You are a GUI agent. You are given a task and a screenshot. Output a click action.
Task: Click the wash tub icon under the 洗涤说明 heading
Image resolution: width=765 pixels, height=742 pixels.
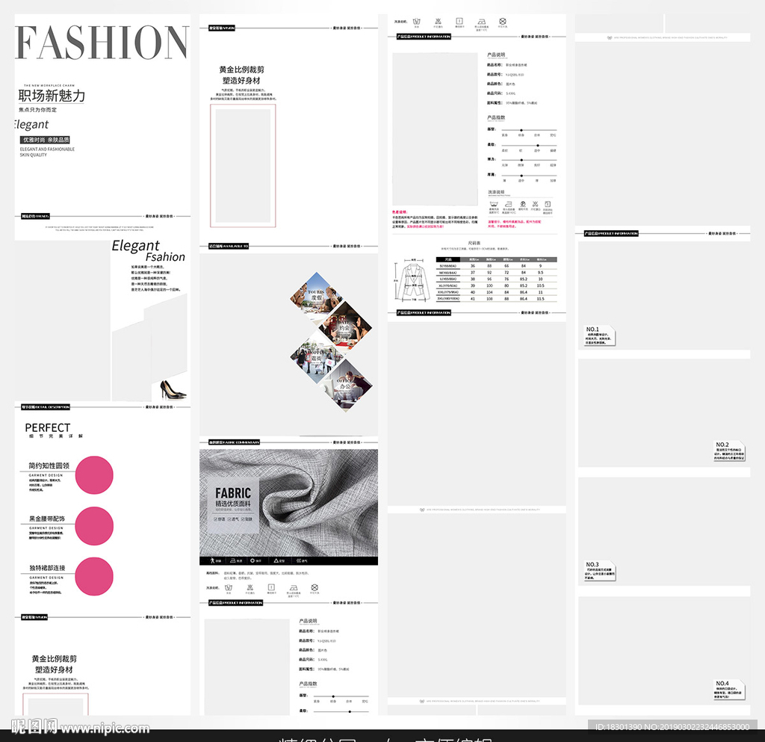click(x=494, y=204)
